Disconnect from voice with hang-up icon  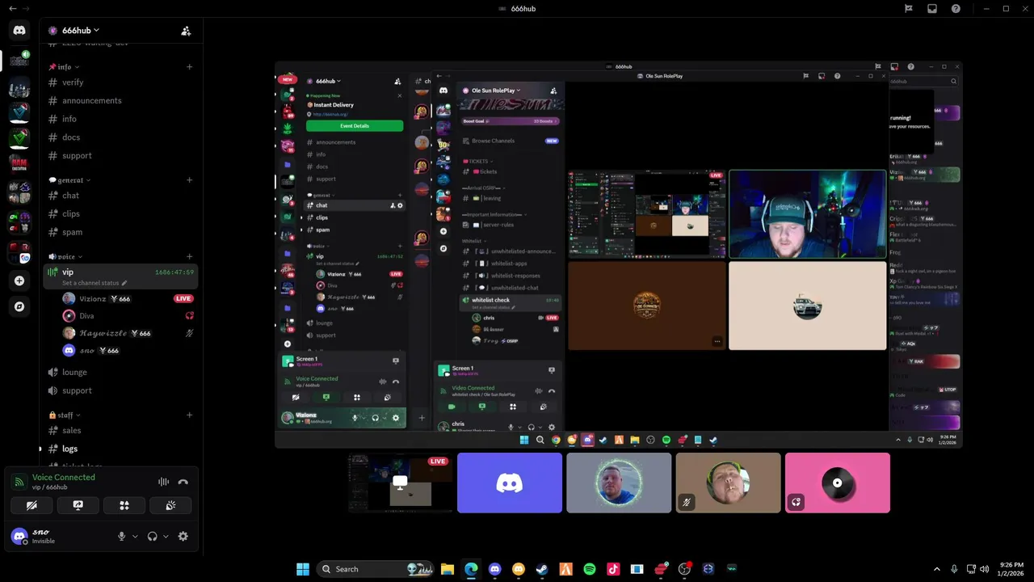click(183, 482)
